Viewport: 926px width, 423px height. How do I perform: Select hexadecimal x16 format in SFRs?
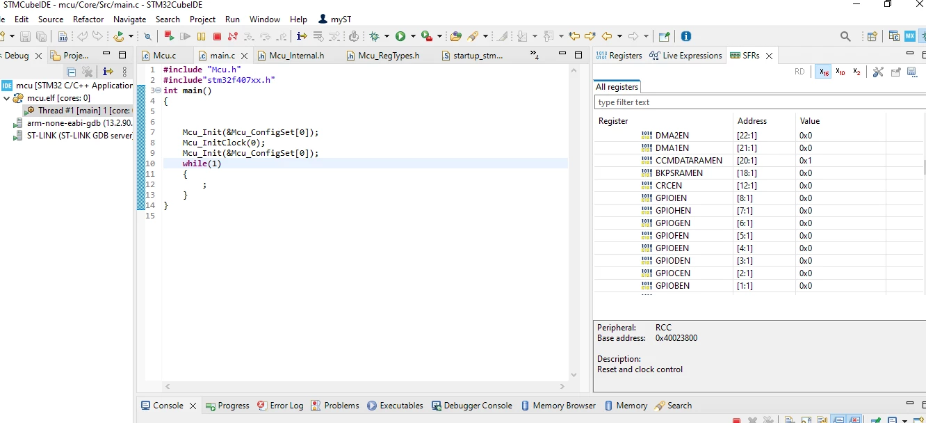coord(823,72)
